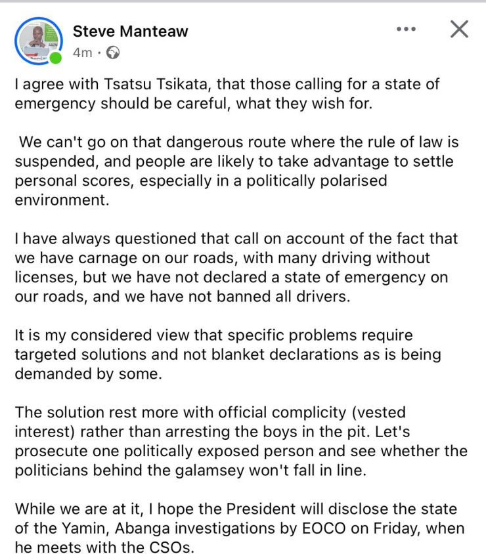The width and height of the screenshot is (486, 554).
Task: Click the paragraph starting "While we are at it"
Action: point(240,528)
